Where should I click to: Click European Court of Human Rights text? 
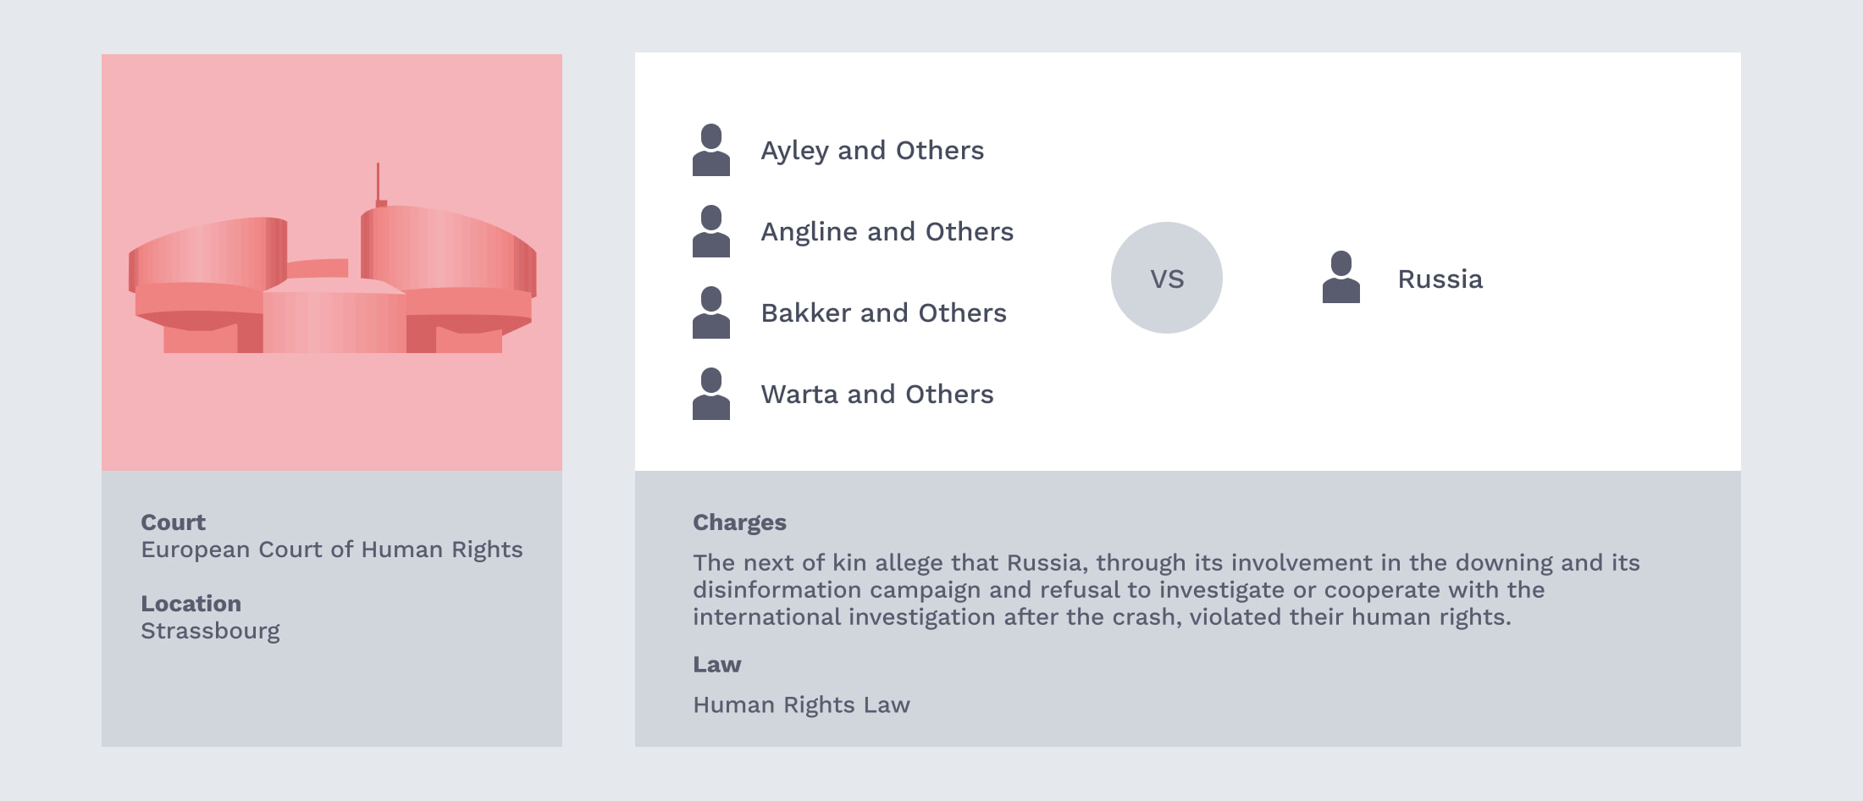(x=332, y=550)
